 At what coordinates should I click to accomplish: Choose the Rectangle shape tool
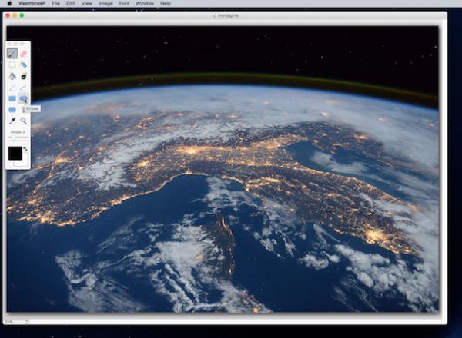click(x=12, y=99)
